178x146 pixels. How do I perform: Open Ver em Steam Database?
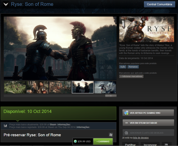pos(148,123)
